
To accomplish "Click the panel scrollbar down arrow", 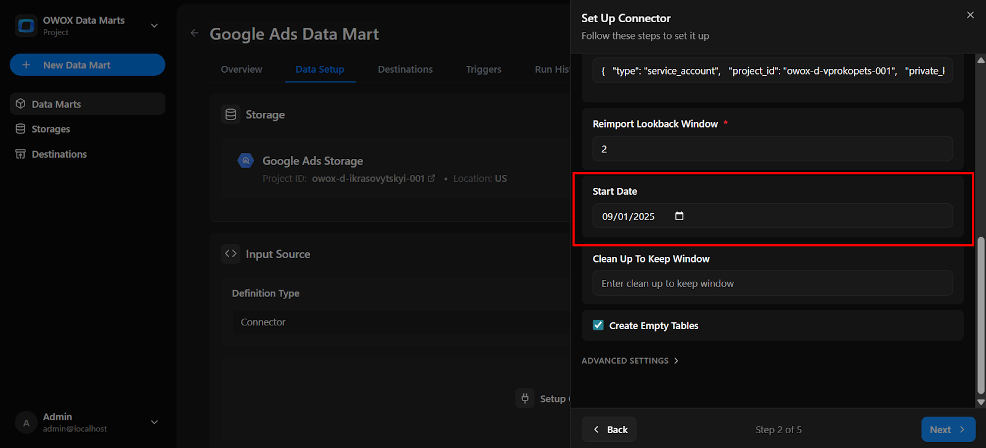I will click(981, 402).
